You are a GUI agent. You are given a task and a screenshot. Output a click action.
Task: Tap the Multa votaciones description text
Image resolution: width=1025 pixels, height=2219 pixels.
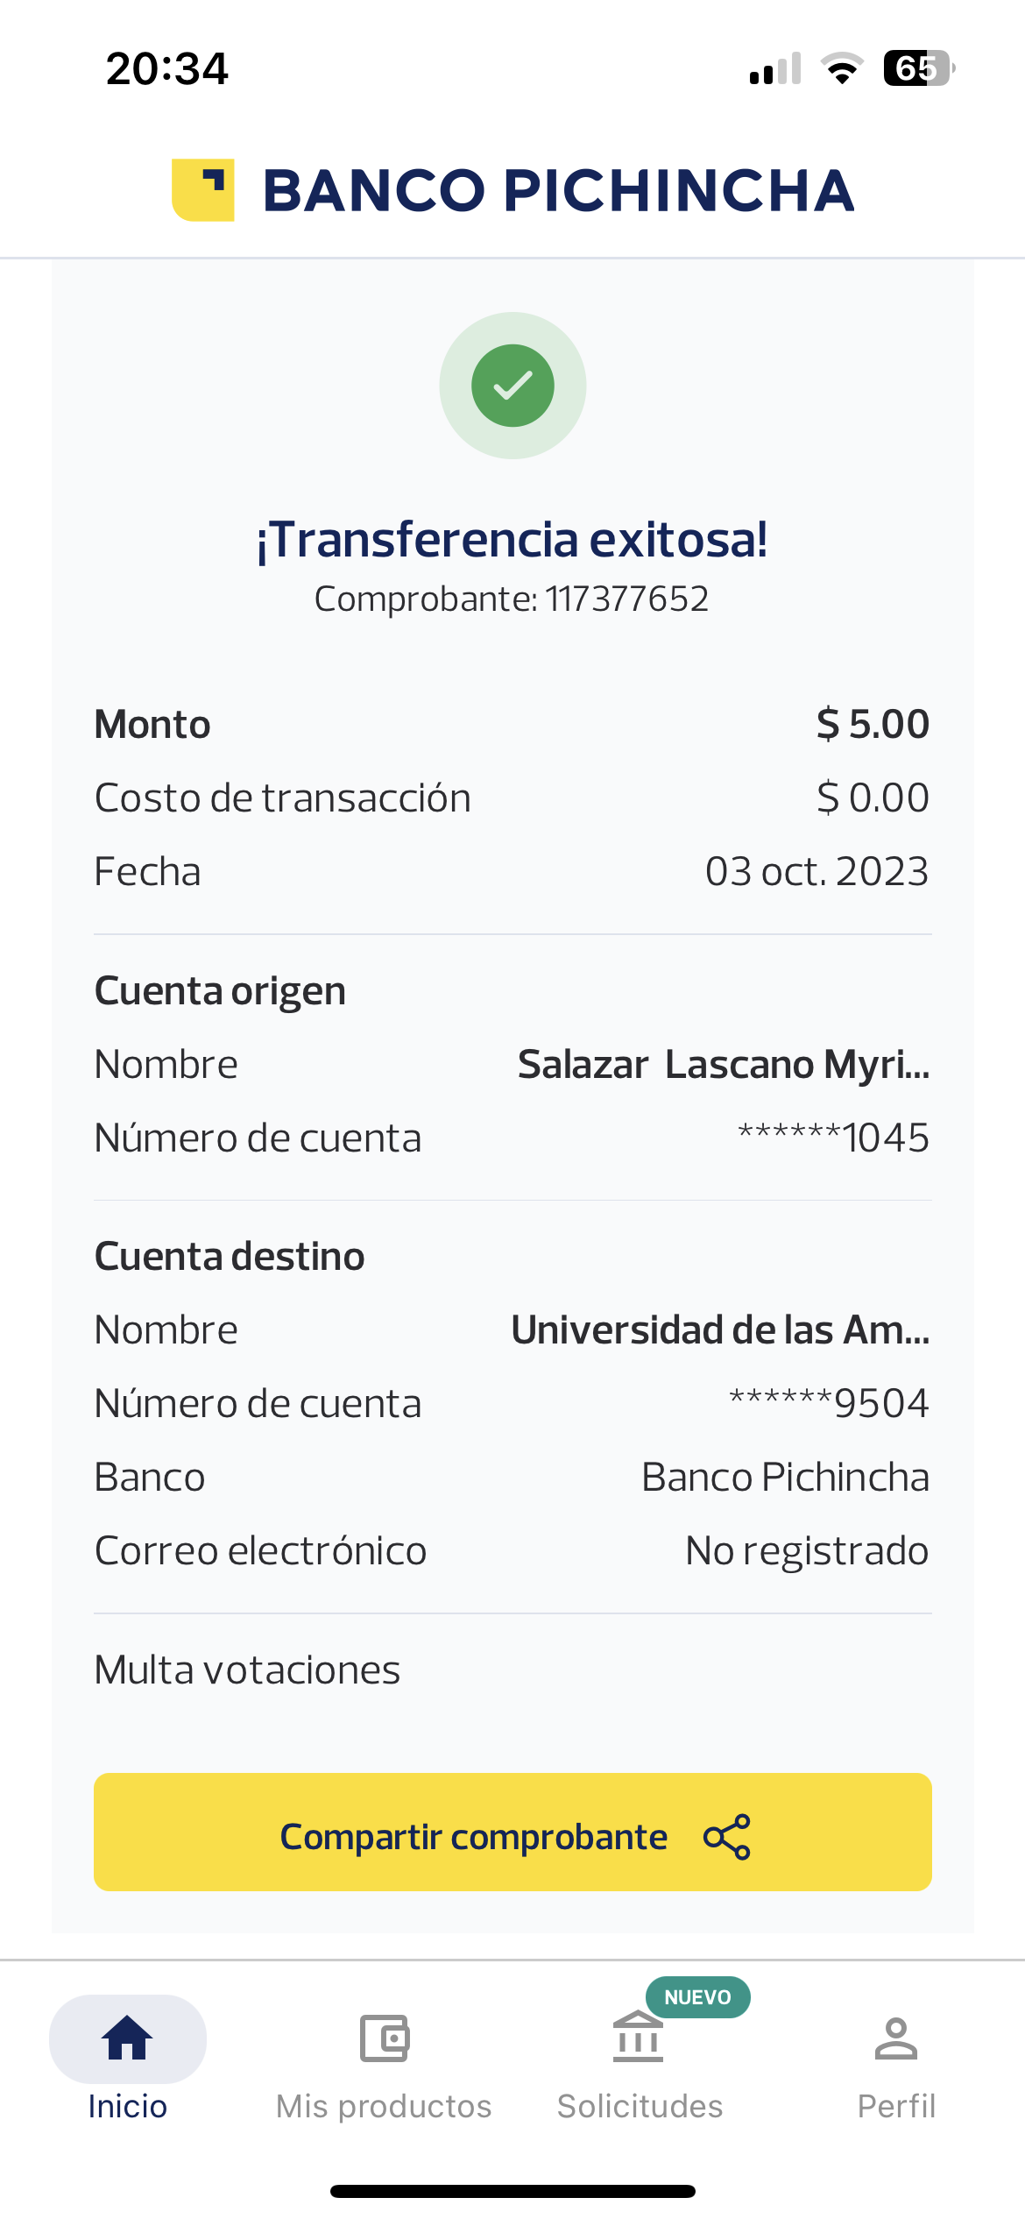[x=247, y=1670]
